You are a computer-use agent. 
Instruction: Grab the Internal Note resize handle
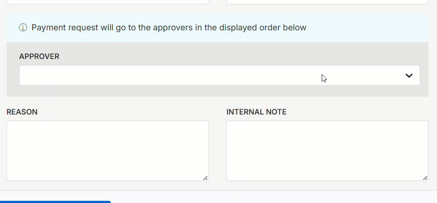coord(425,178)
